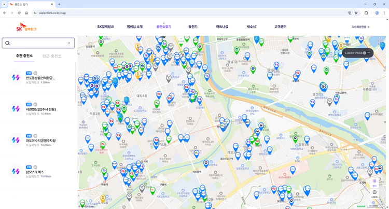The height and width of the screenshot is (209, 389).
Task: Click the station logo icon beside 삼모스포렉스
Action: tap(16, 172)
